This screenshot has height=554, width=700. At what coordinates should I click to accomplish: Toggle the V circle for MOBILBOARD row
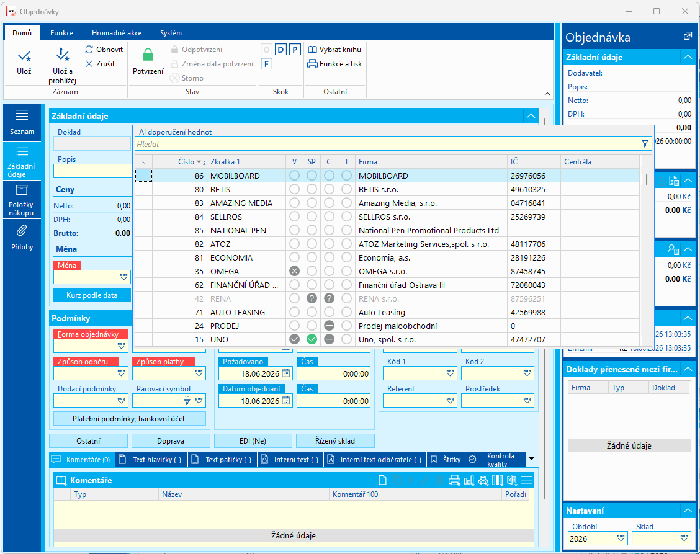click(x=294, y=176)
